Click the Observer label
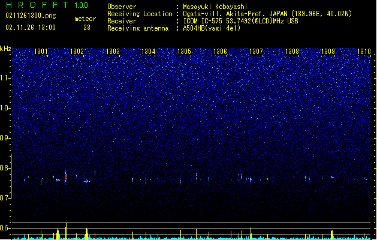The height and width of the screenshot is (240, 377). 122,7
